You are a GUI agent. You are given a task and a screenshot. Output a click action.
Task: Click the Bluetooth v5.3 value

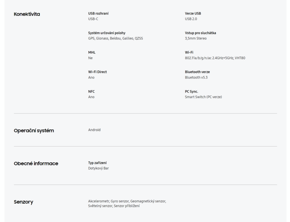coord(196,77)
